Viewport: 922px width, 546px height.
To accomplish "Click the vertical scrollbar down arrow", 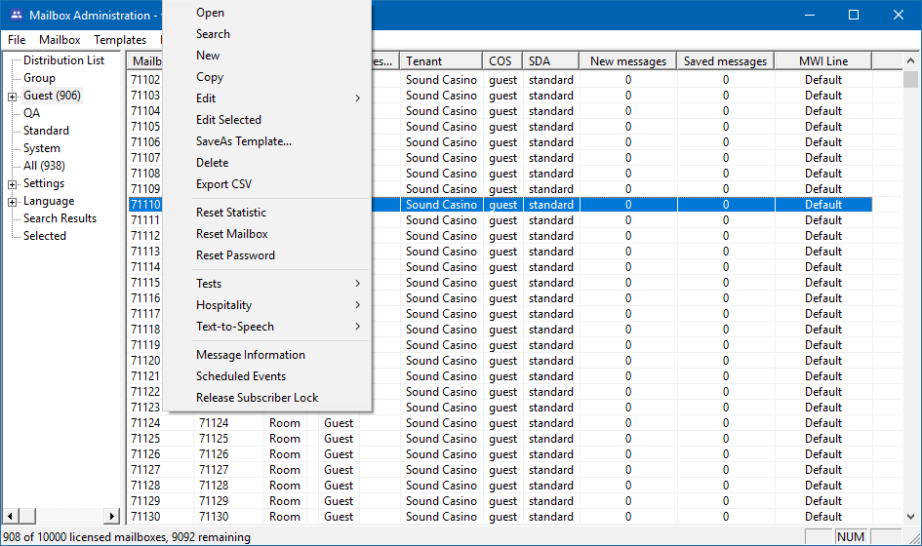I will pos(911,517).
